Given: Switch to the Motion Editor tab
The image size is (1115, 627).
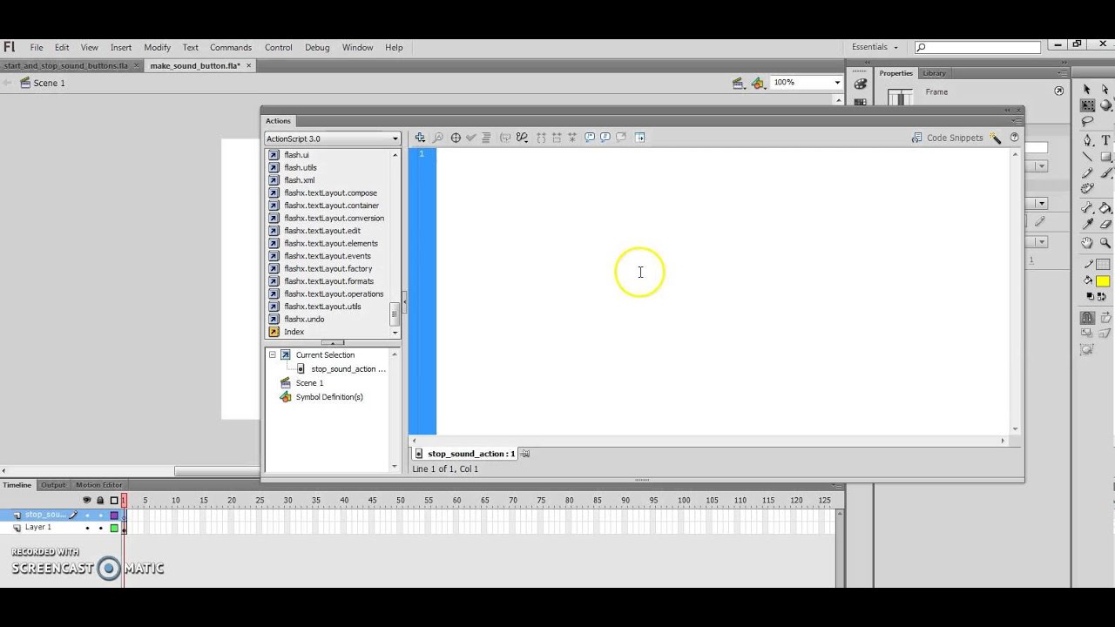Looking at the screenshot, I should click(x=98, y=485).
